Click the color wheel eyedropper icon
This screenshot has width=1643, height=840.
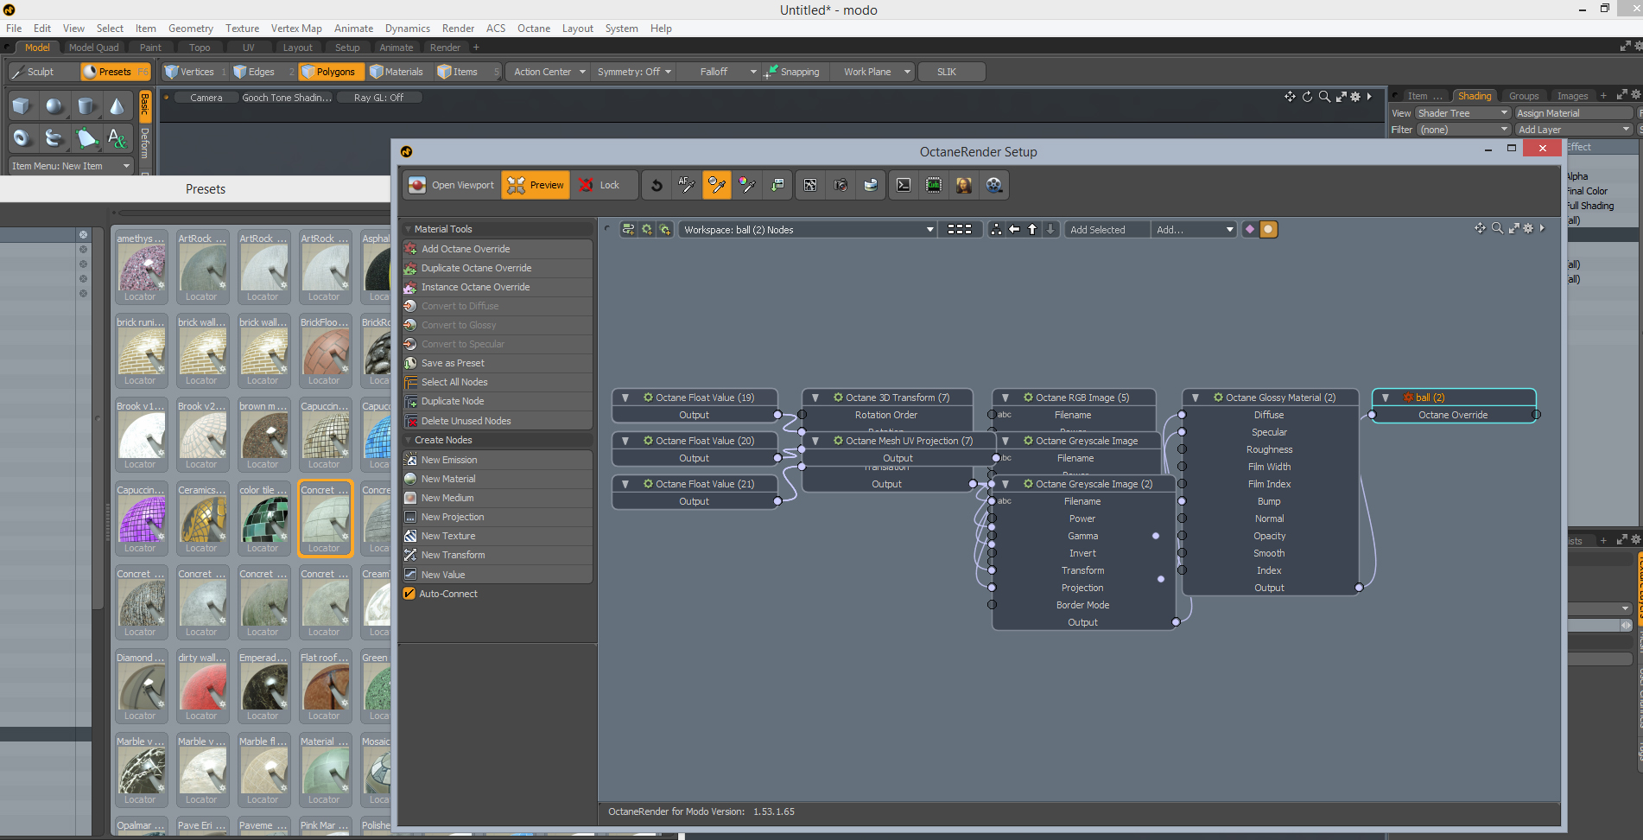click(747, 185)
